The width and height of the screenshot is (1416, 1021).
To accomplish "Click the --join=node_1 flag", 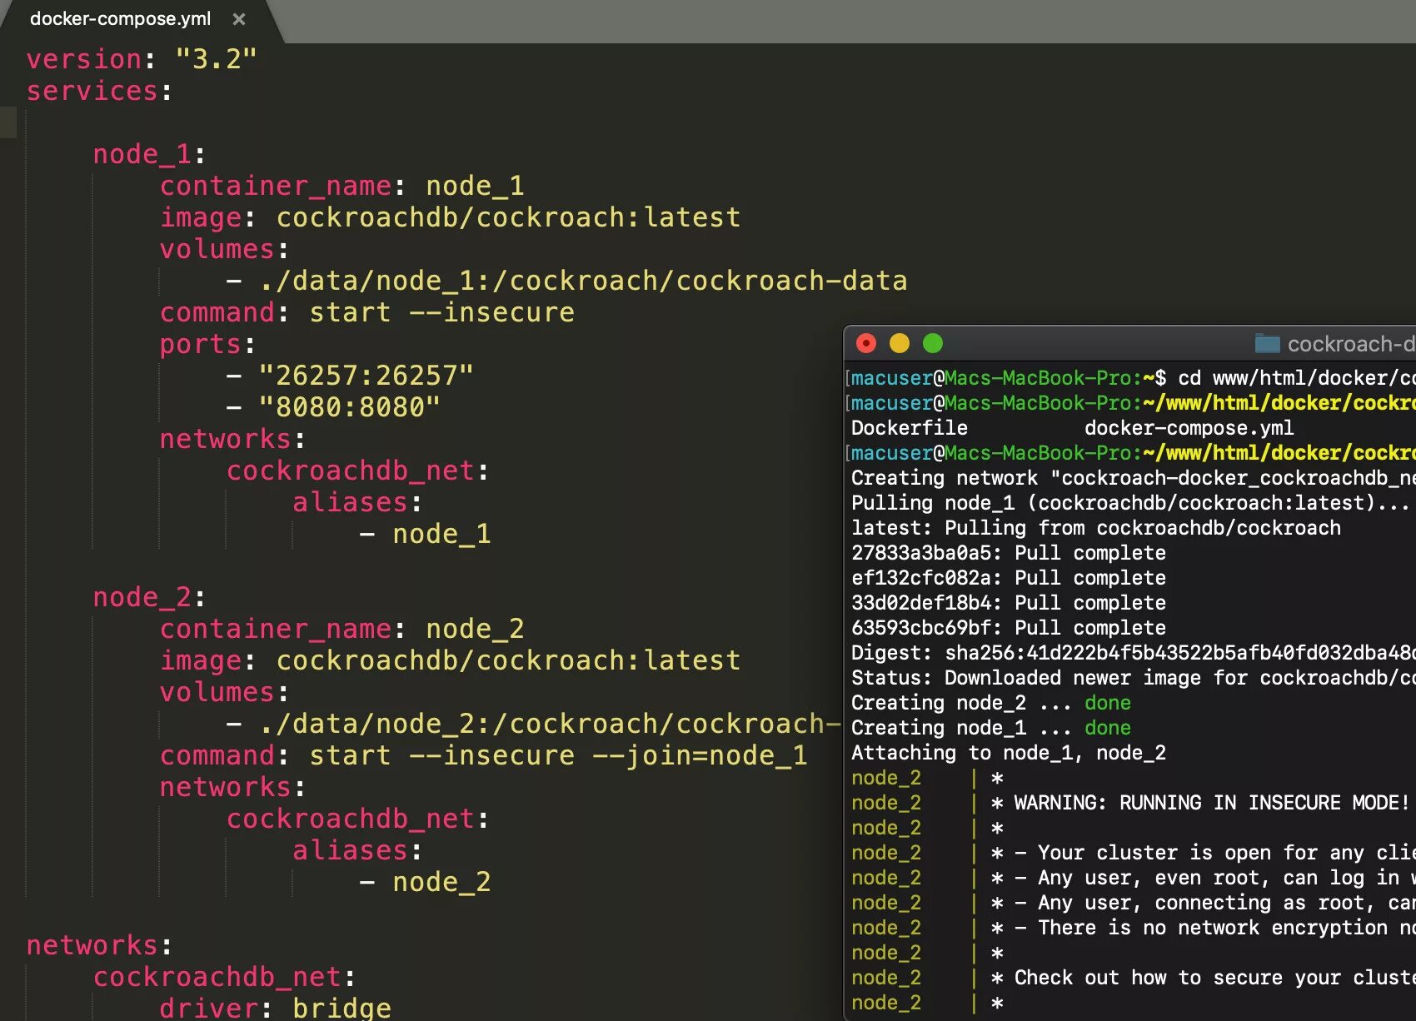I will coord(700,755).
